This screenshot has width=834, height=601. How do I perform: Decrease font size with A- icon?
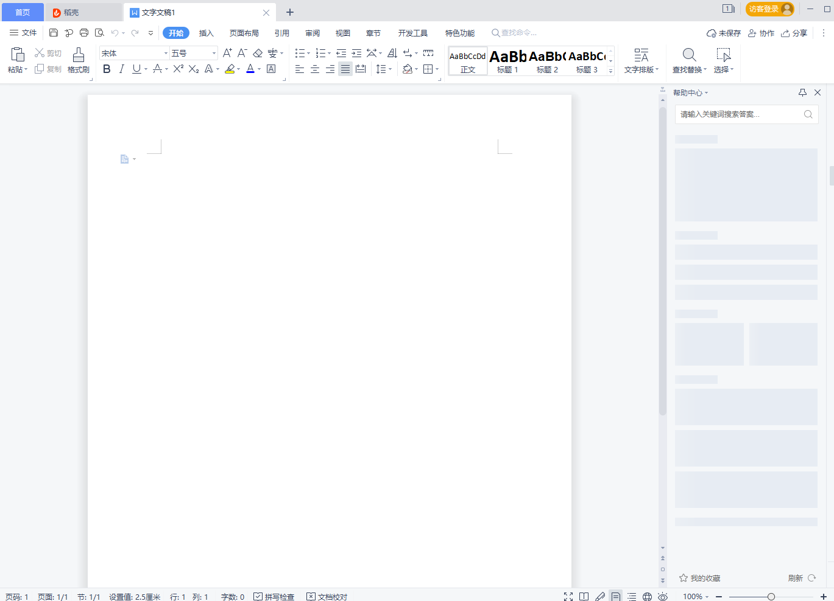coord(242,53)
